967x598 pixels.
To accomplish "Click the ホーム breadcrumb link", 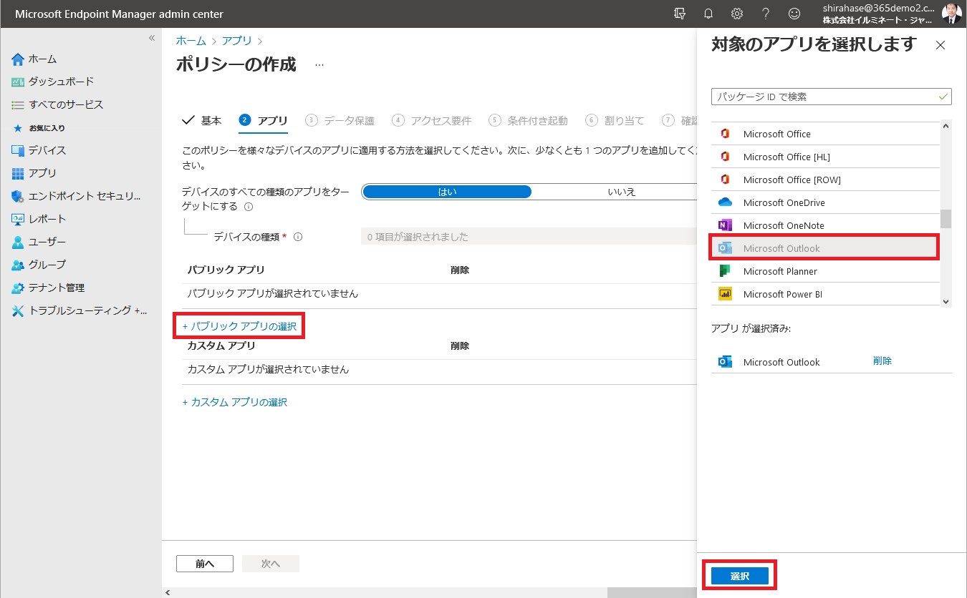I will click(x=191, y=41).
